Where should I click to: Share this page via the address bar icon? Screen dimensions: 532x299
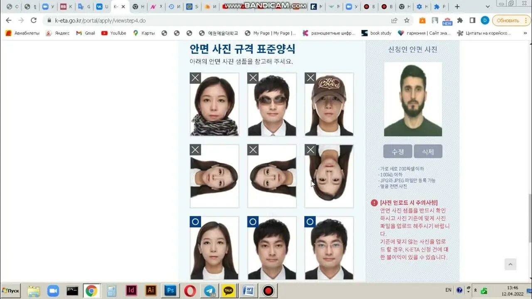[x=394, y=20]
